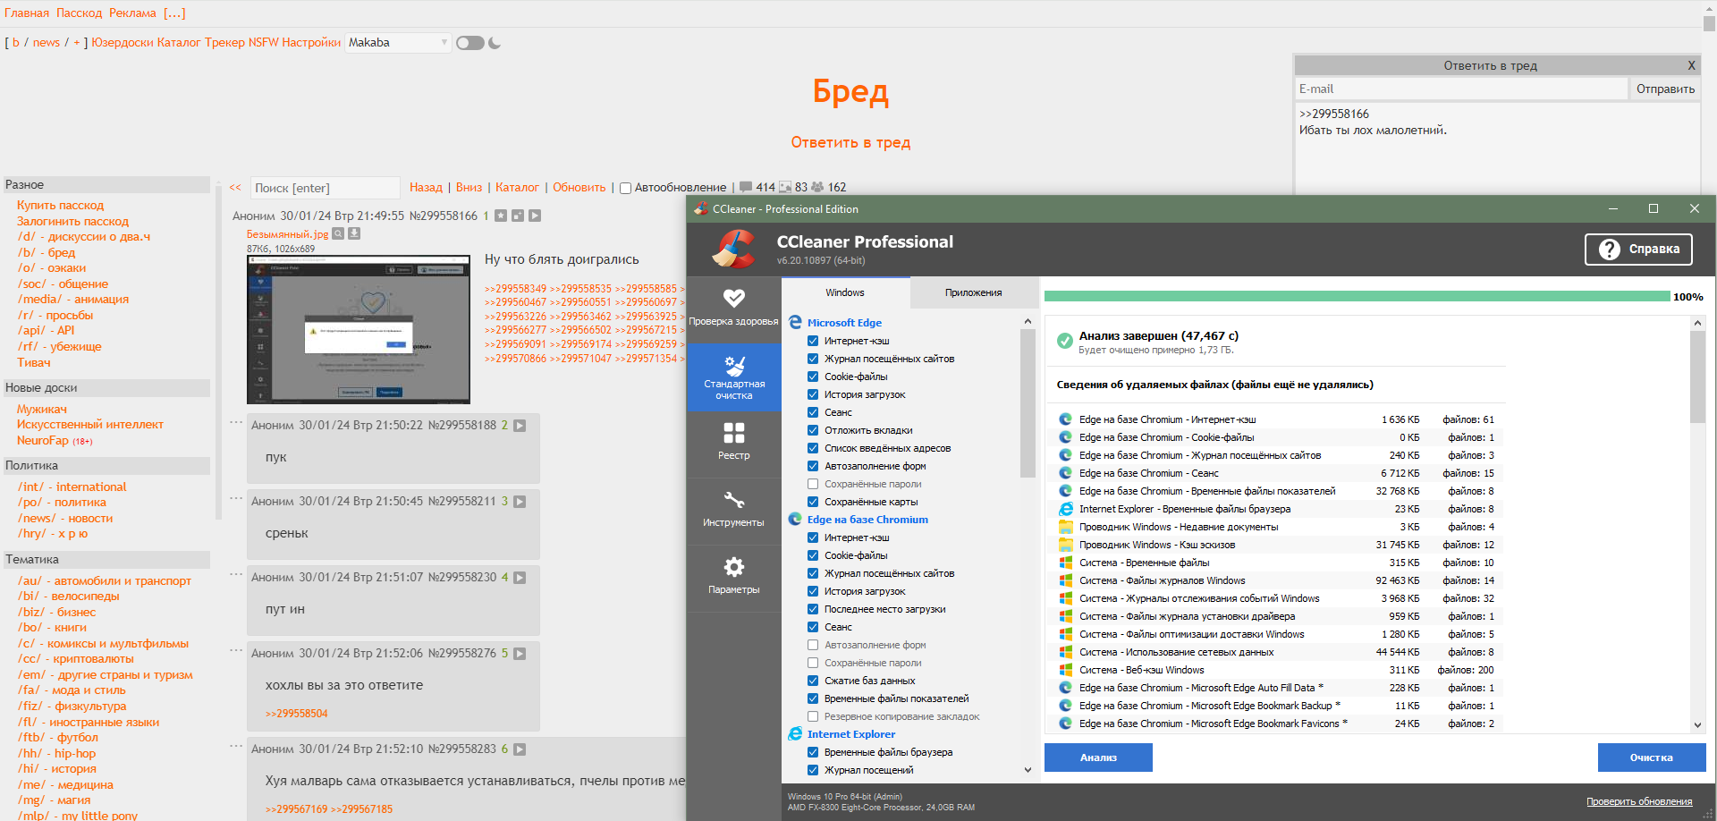Click the arrow icon on post 299558283
The width and height of the screenshot is (1717, 821).
click(x=520, y=749)
